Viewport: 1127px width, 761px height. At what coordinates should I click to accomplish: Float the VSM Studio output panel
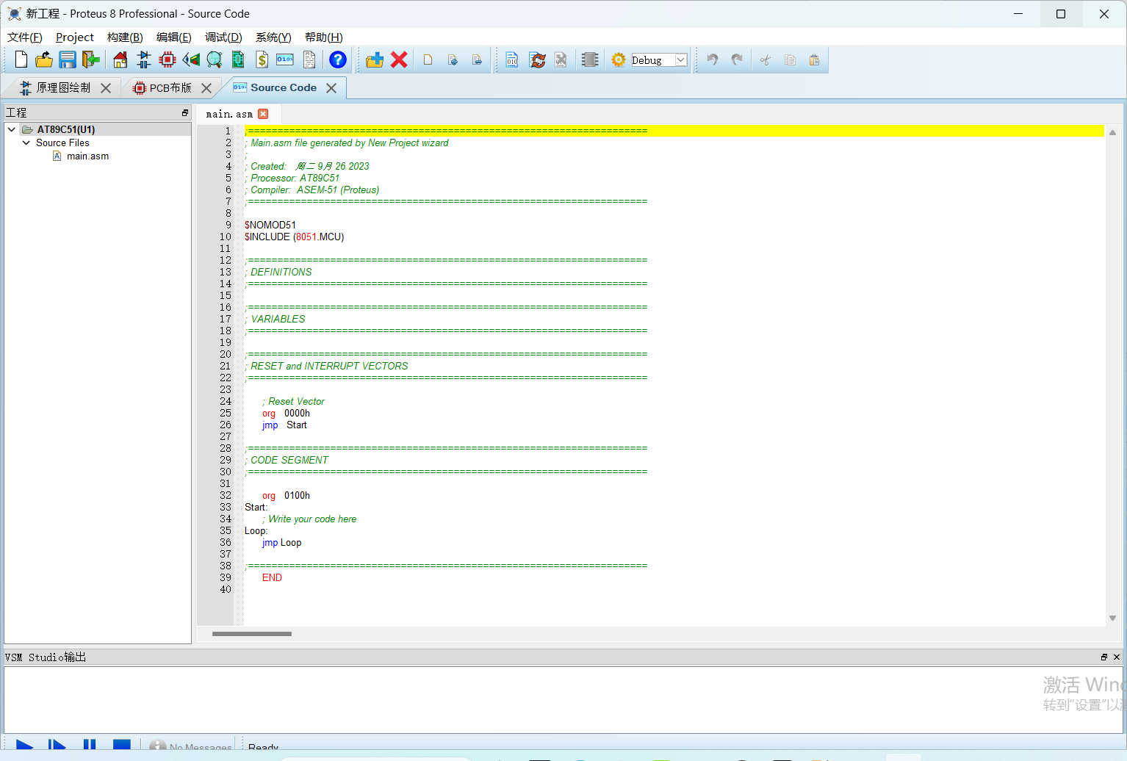click(x=1104, y=657)
